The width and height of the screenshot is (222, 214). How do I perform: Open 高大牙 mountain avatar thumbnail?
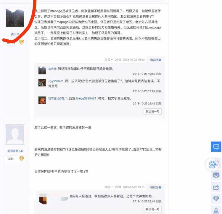coord(15,18)
